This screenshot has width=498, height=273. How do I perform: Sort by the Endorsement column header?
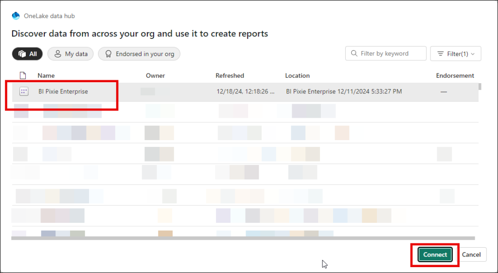pos(455,75)
